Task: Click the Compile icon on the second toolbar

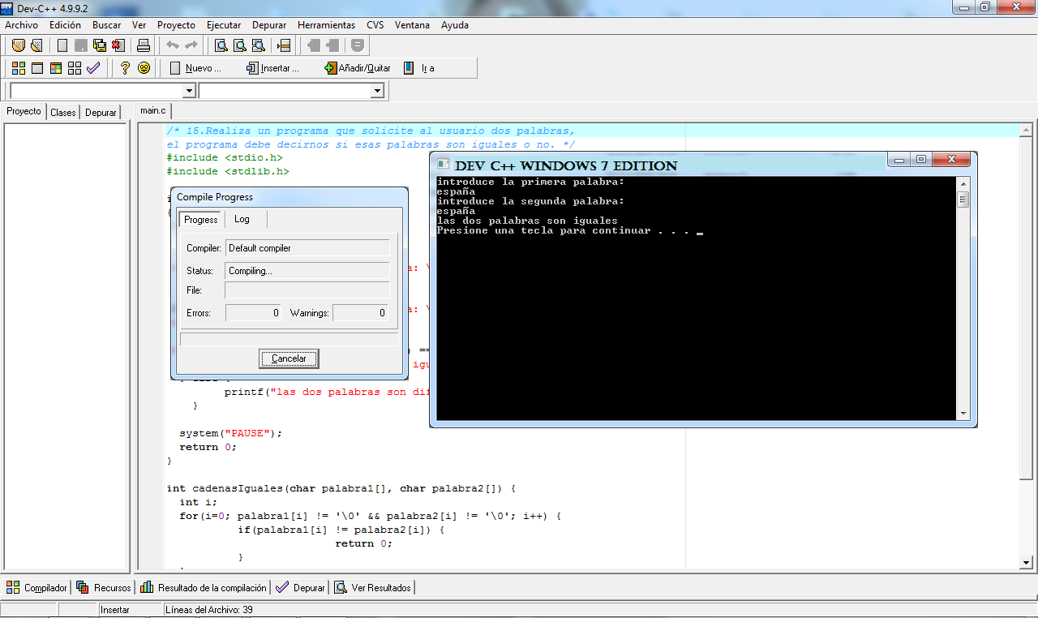Action: 17,68
